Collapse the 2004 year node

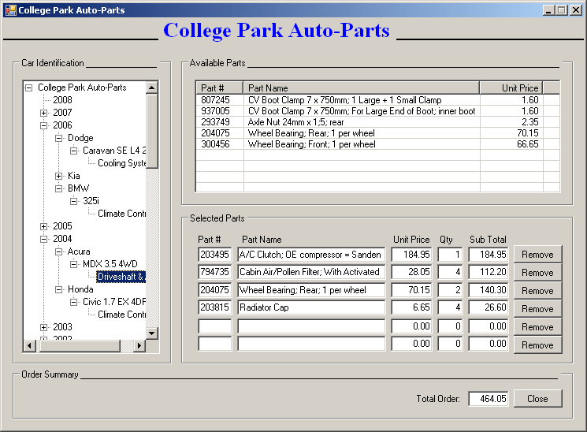(x=44, y=239)
